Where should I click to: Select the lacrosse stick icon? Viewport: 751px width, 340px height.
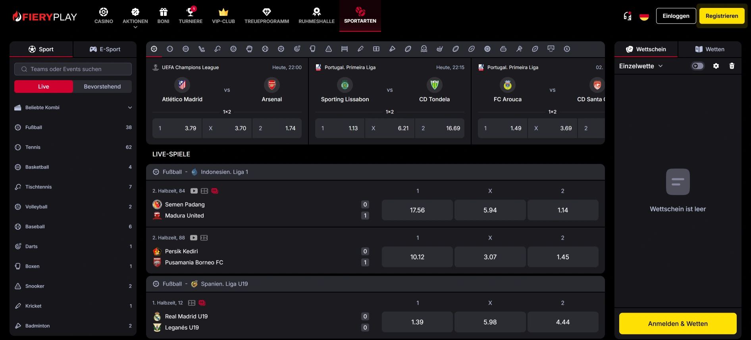519,49
